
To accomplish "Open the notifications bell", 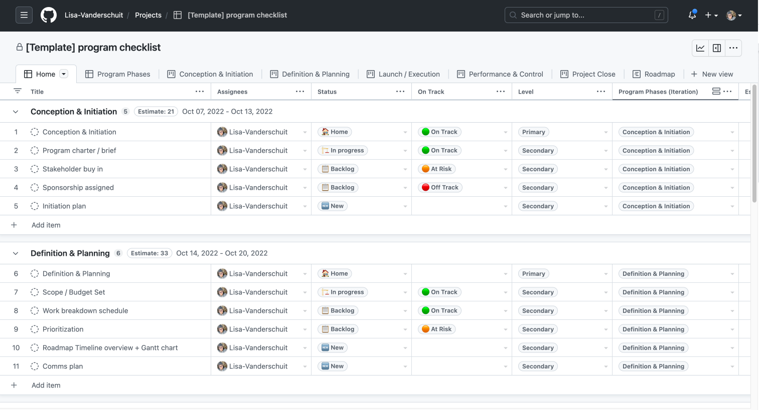I will point(692,15).
